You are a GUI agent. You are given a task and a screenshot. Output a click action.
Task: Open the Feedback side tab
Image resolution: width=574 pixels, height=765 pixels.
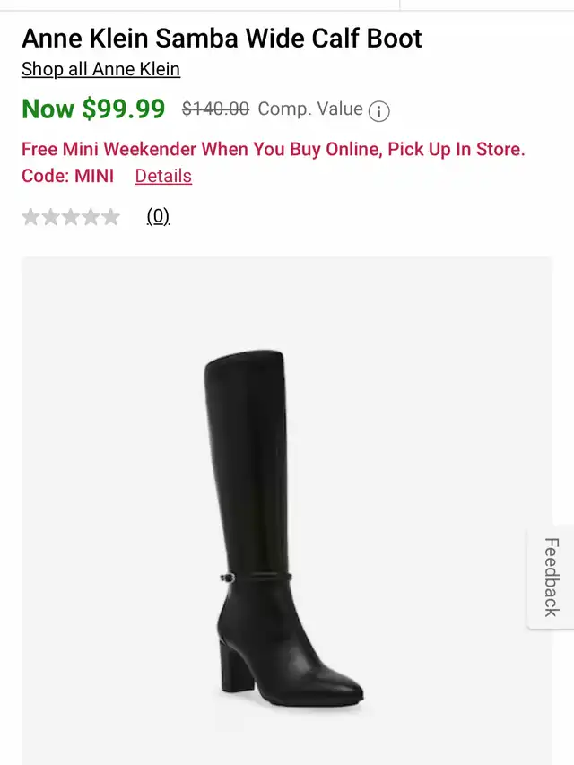[551, 578]
